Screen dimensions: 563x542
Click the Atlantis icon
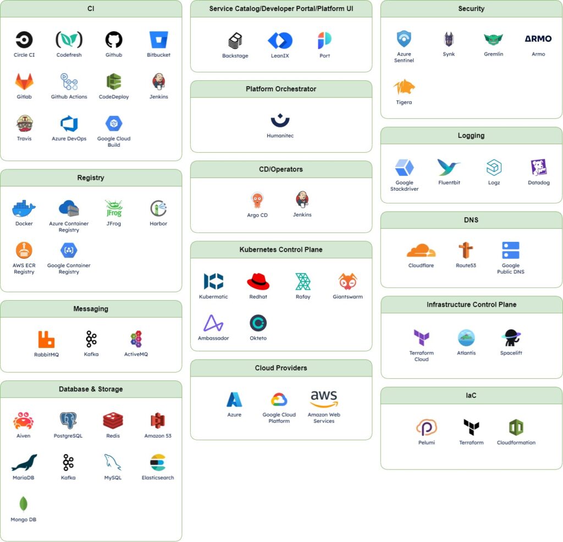(466, 338)
